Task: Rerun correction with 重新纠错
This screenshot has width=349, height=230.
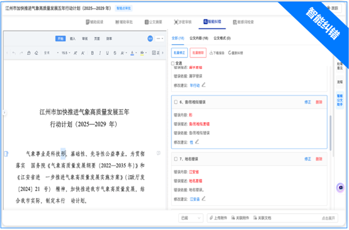Action: pos(236,53)
